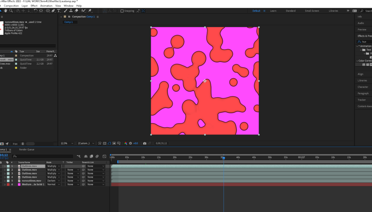
Task: Select the Hand tool
Action: click(6, 11)
